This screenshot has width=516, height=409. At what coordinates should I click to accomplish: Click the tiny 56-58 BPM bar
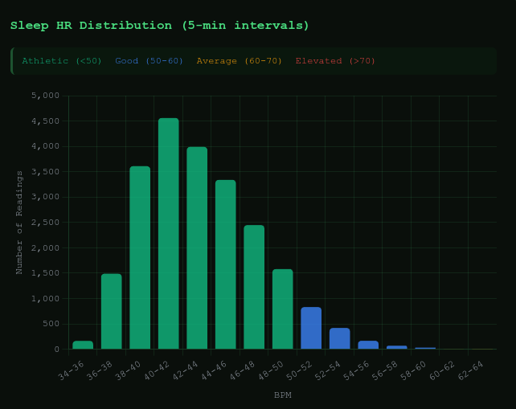tap(397, 347)
